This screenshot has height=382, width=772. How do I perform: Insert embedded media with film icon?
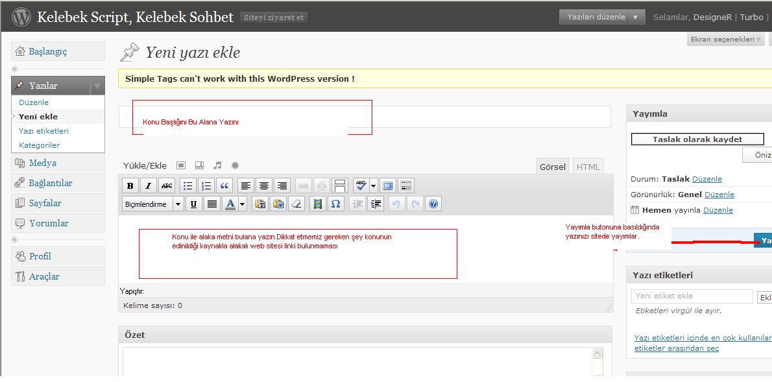click(x=318, y=204)
